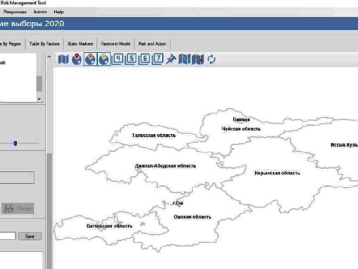
Task: Select the layer 7 icon
Action: click(158, 59)
